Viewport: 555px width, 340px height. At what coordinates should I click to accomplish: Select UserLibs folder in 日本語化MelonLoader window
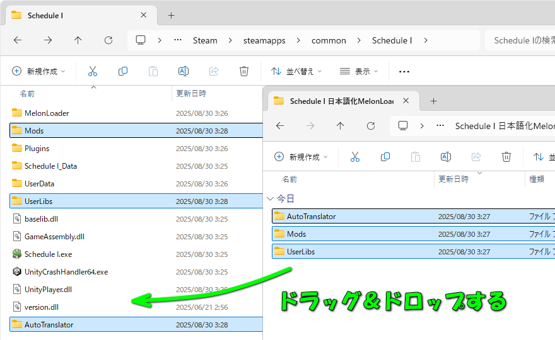click(x=414, y=252)
